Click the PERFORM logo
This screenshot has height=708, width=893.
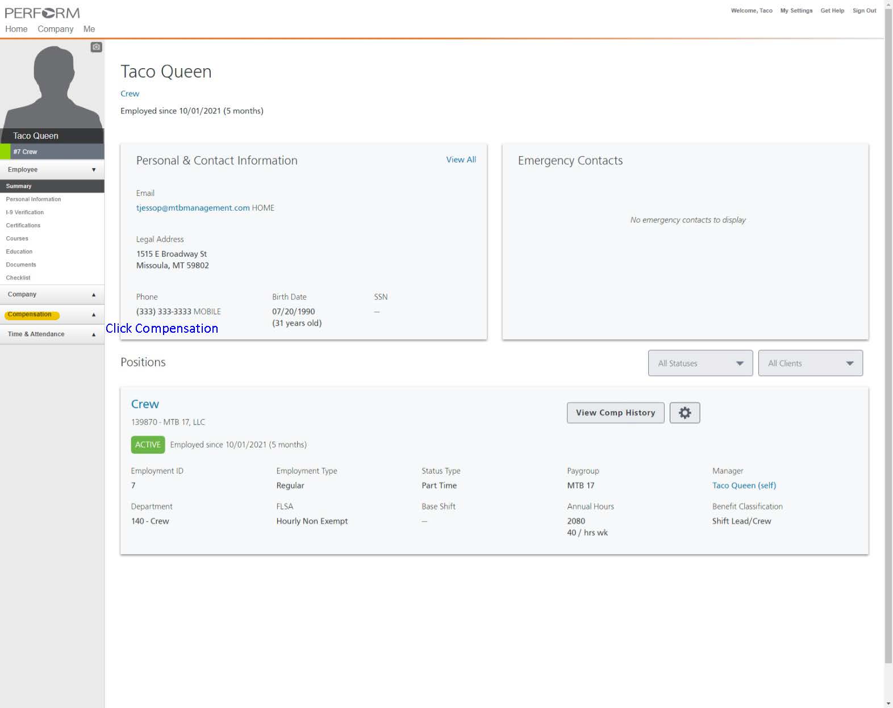[42, 12]
